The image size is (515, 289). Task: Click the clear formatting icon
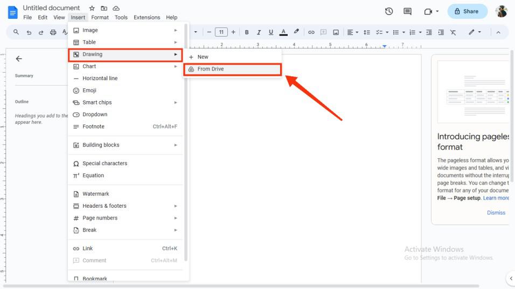(453, 32)
